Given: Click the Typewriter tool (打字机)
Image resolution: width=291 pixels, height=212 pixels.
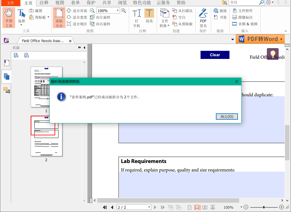Looking at the screenshot, I should point(137,18).
